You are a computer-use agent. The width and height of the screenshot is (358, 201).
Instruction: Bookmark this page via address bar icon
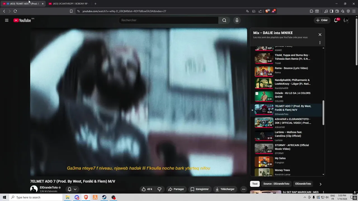[x=71, y=11]
